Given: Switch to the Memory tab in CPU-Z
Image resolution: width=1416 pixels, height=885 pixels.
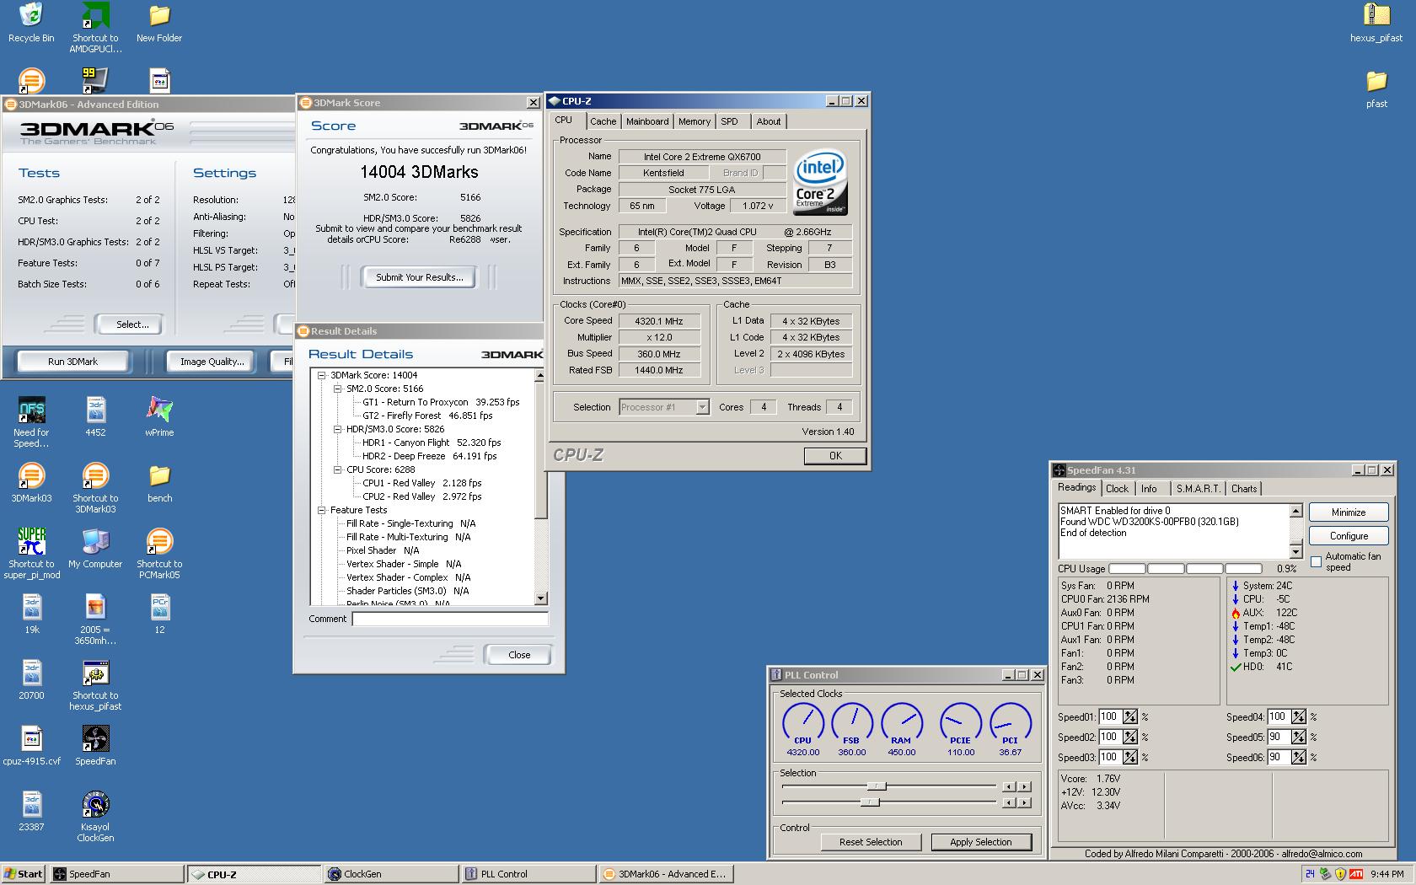Looking at the screenshot, I should click(695, 121).
